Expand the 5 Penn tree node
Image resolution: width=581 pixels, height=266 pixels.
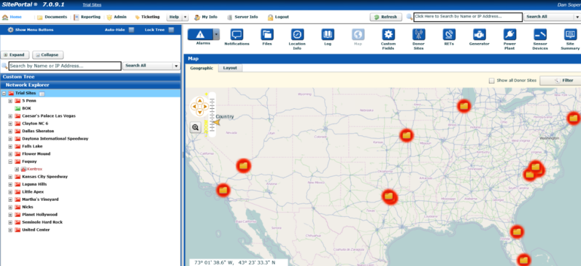(x=10, y=101)
